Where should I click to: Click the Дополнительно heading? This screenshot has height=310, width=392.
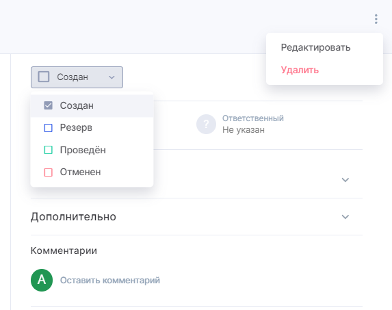pos(73,216)
